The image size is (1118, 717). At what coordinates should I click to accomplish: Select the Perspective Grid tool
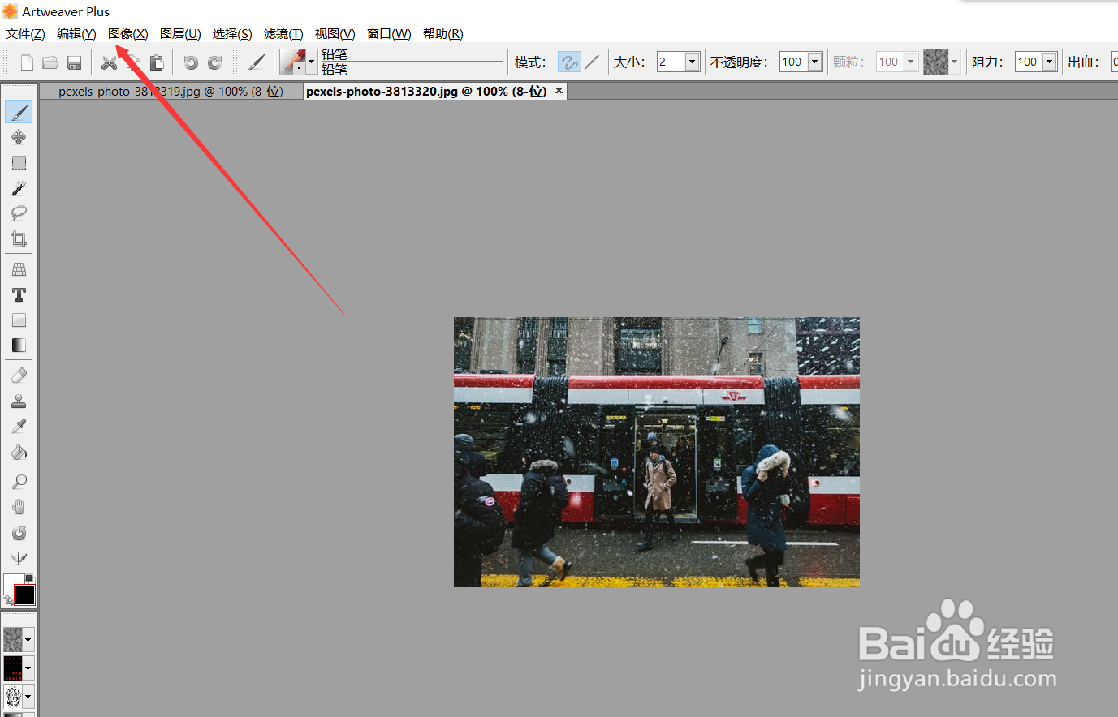coord(19,269)
